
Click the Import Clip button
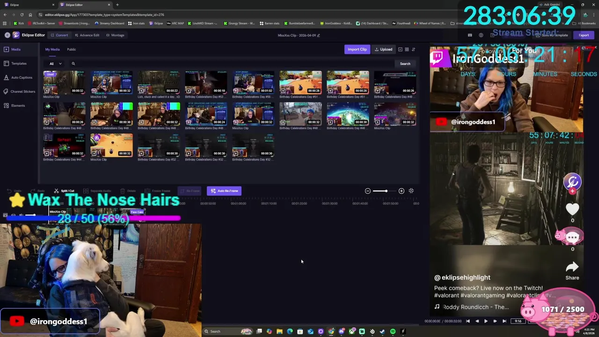(x=357, y=49)
